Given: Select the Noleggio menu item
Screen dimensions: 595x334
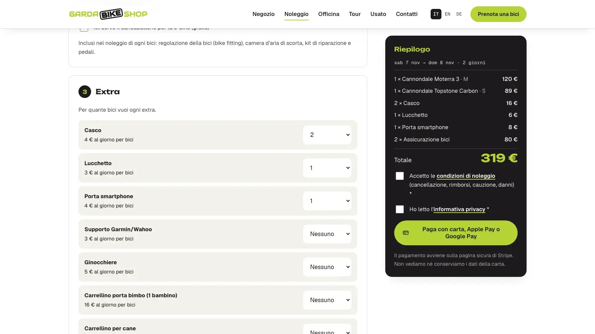Looking at the screenshot, I should [x=296, y=14].
